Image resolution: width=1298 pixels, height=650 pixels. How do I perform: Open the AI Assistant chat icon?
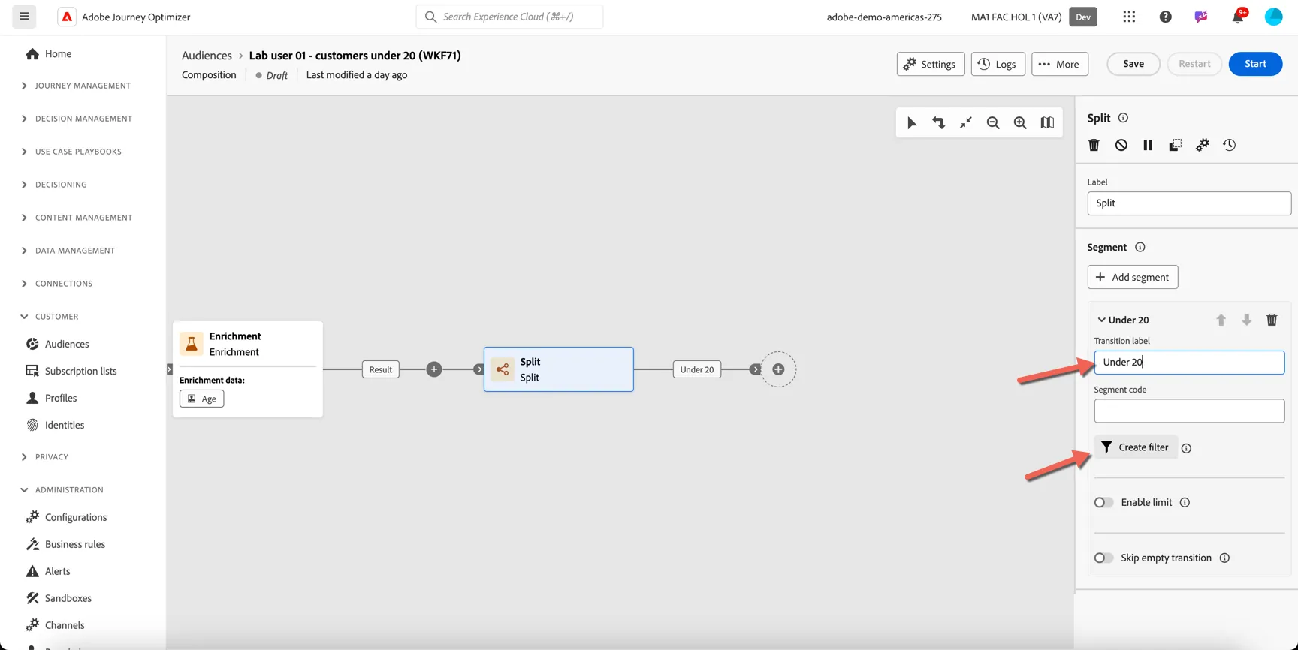pos(1201,17)
